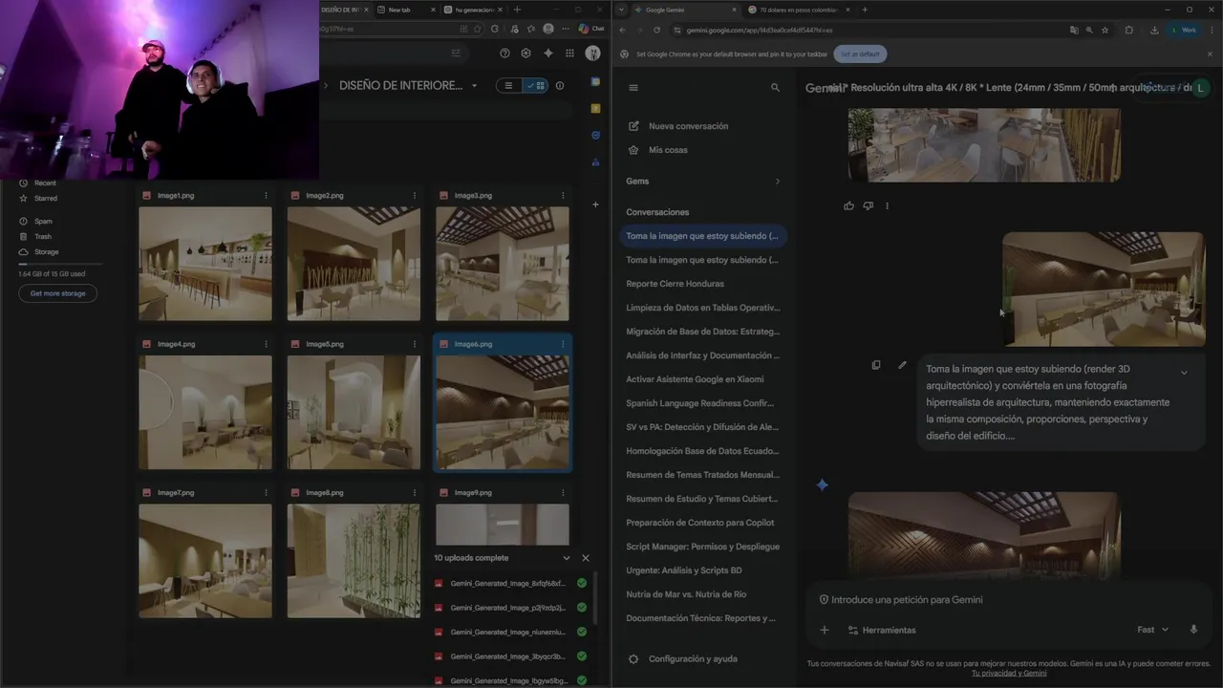
Task: Open the DISEÑO DE INTERIORE folder dropdown
Action: click(474, 86)
